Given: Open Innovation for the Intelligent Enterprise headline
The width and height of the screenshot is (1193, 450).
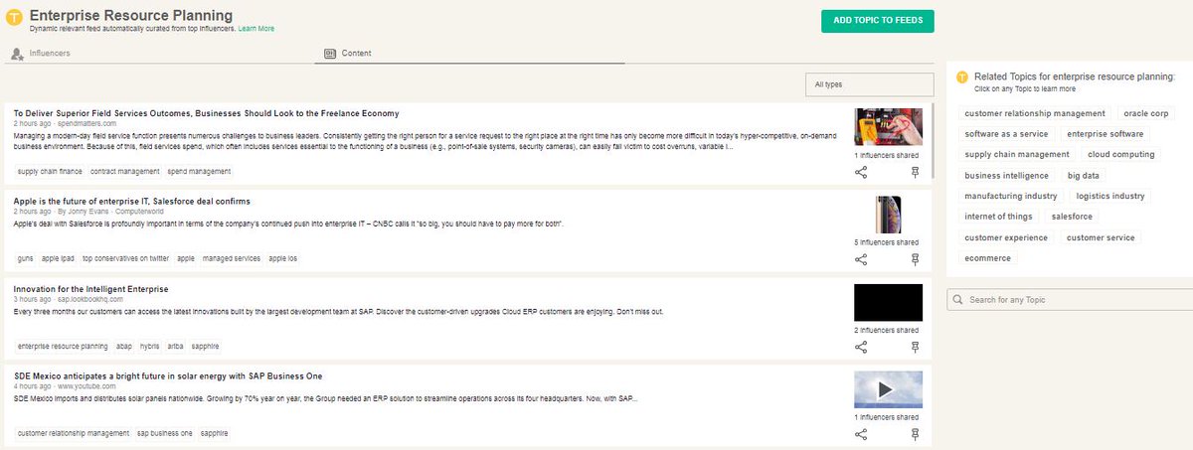Looking at the screenshot, I should (91, 288).
